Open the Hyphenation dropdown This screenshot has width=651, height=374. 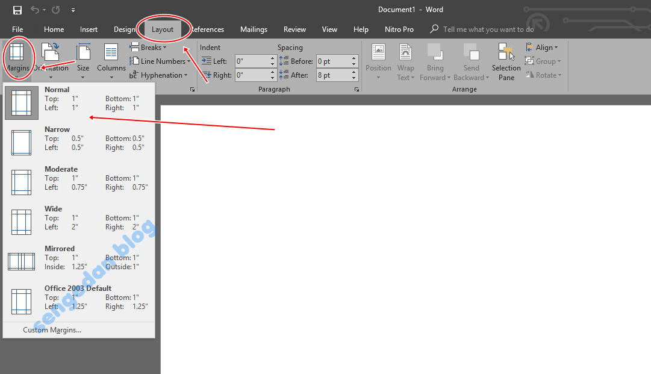point(158,75)
